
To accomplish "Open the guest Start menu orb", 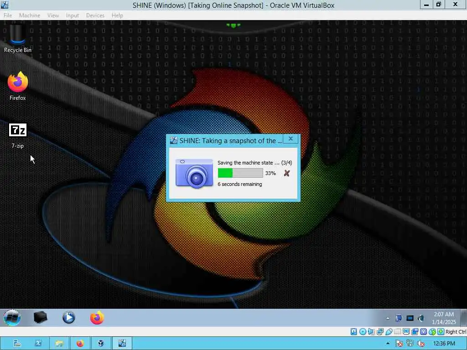I will (12, 318).
